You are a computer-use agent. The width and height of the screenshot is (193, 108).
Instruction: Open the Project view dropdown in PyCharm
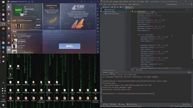[x=106, y=7]
